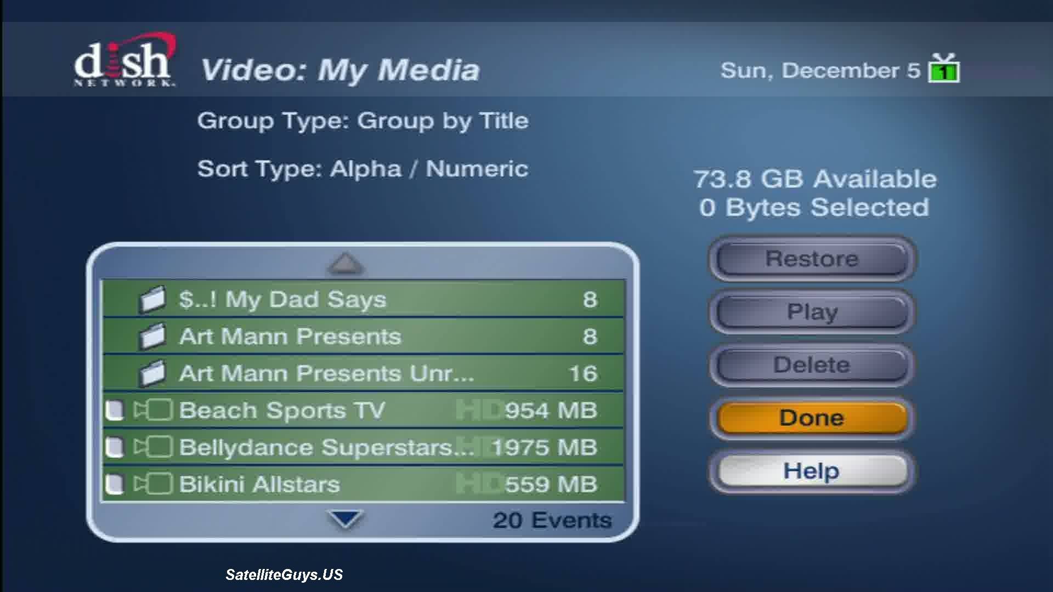The width and height of the screenshot is (1053, 592).
Task: Select "Art Mann Presents Unr..." title
Action: point(326,373)
